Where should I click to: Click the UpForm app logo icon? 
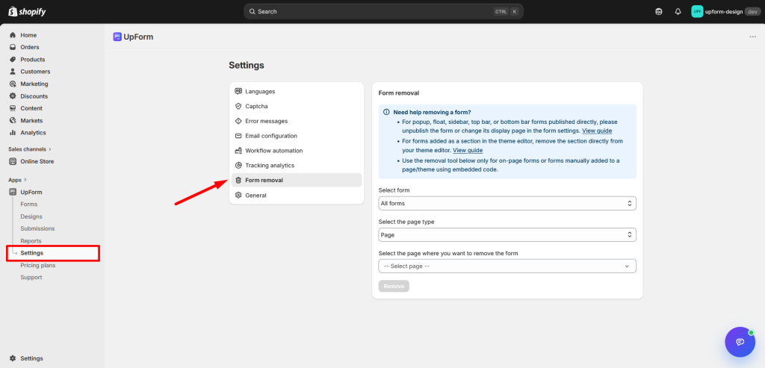click(117, 37)
